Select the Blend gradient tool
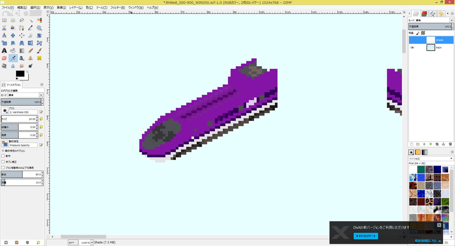The image size is (455, 246). (22, 50)
